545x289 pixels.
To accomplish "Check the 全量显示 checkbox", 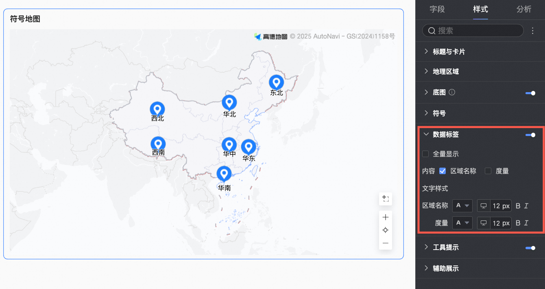I will click(425, 154).
